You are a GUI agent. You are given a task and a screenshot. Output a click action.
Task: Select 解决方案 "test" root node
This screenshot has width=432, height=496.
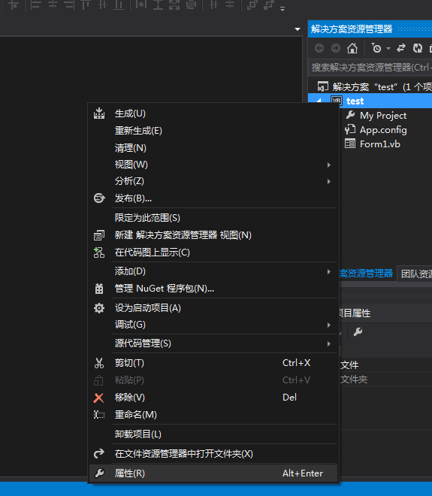pos(375,86)
